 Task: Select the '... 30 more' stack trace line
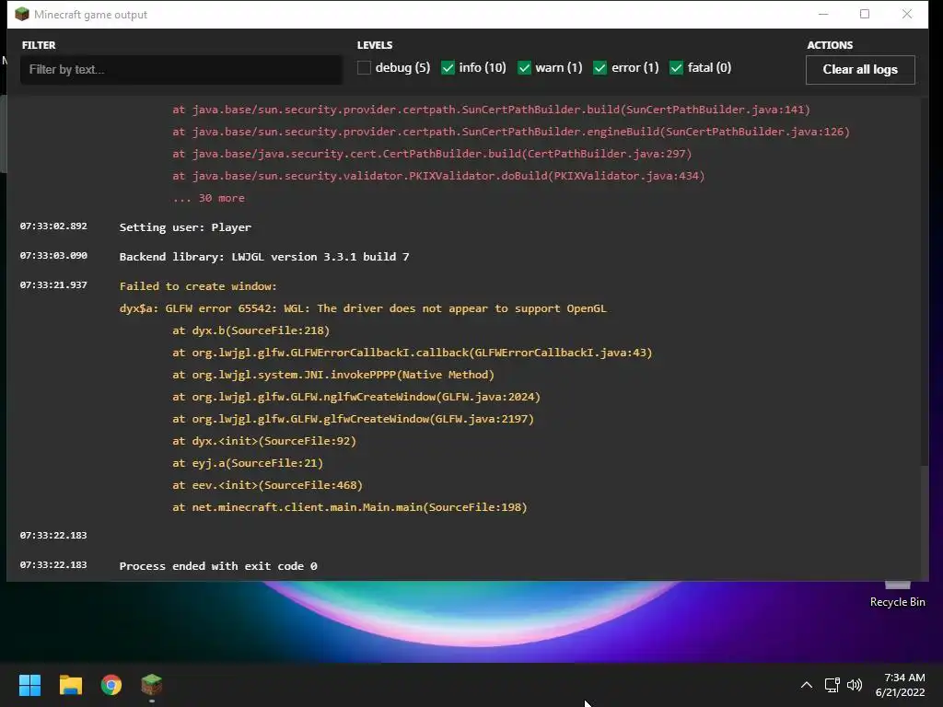coord(209,198)
